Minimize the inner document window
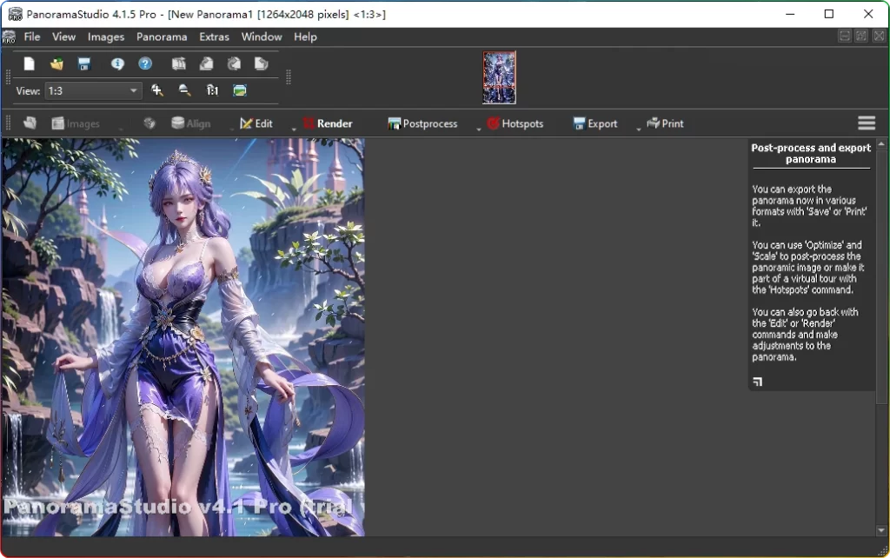Image resolution: width=890 pixels, height=558 pixels. pyautogui.click(x=845, y=36)
